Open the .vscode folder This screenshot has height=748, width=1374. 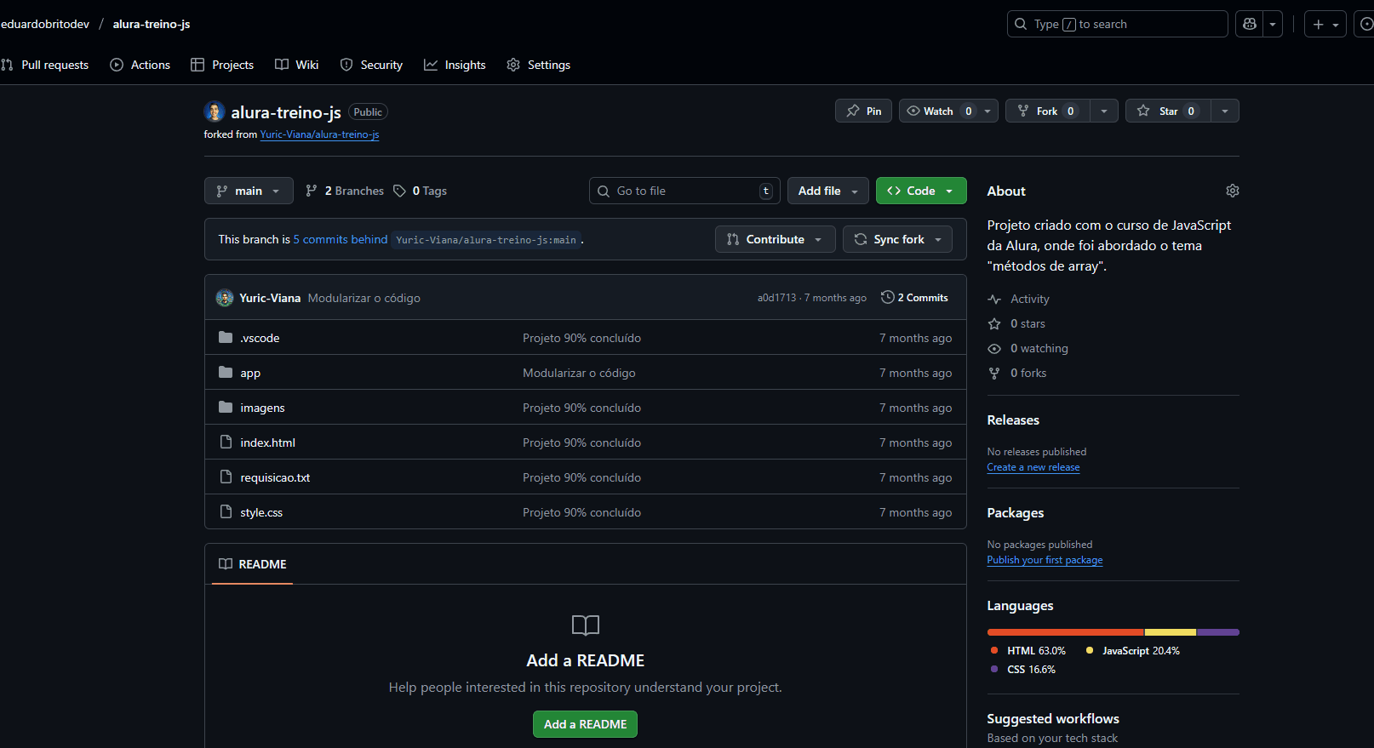point(260,338)
